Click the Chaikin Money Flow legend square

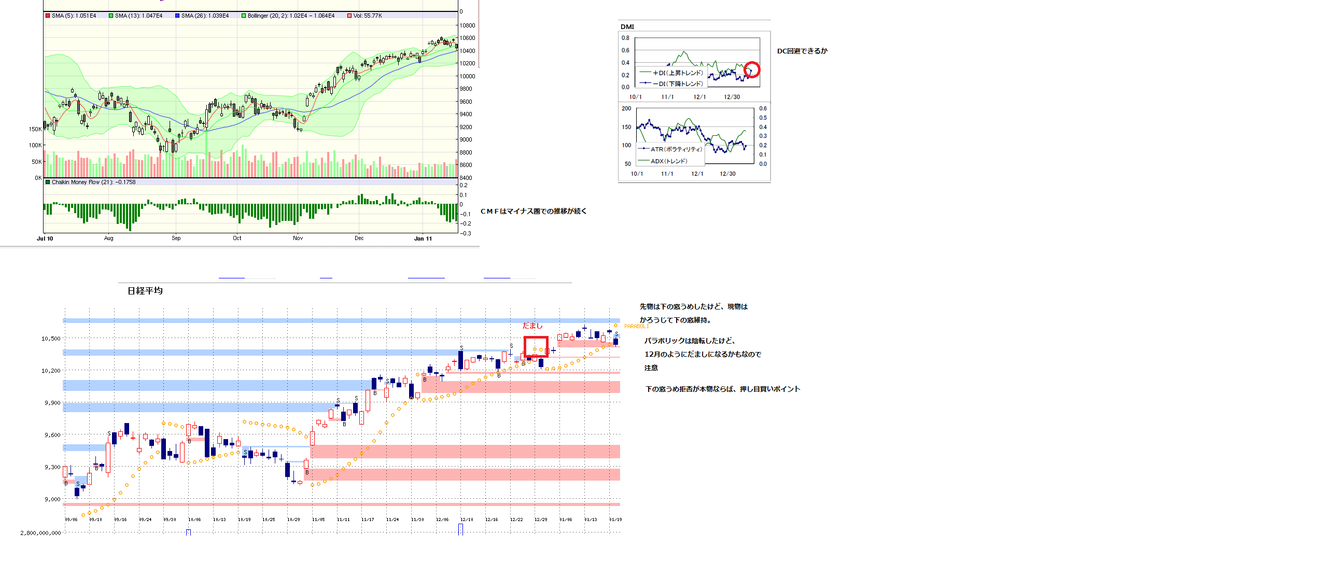[x=48, y=182]
